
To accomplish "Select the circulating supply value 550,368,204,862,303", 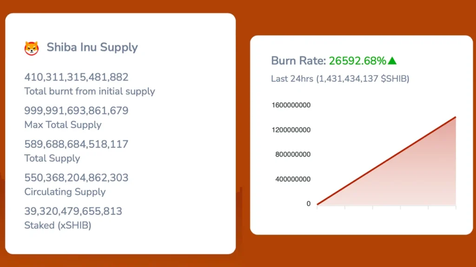I will [76, 178].
